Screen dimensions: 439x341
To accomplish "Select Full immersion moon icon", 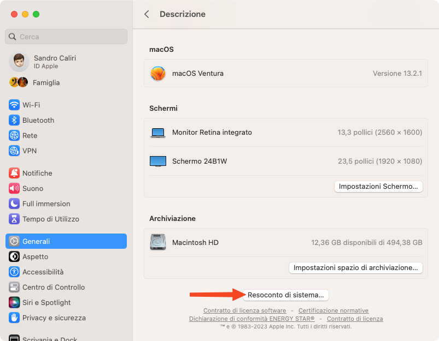I will point(14,204).
